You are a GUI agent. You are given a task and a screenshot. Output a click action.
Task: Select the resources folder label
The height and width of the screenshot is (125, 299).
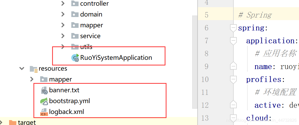pos(53,68)
